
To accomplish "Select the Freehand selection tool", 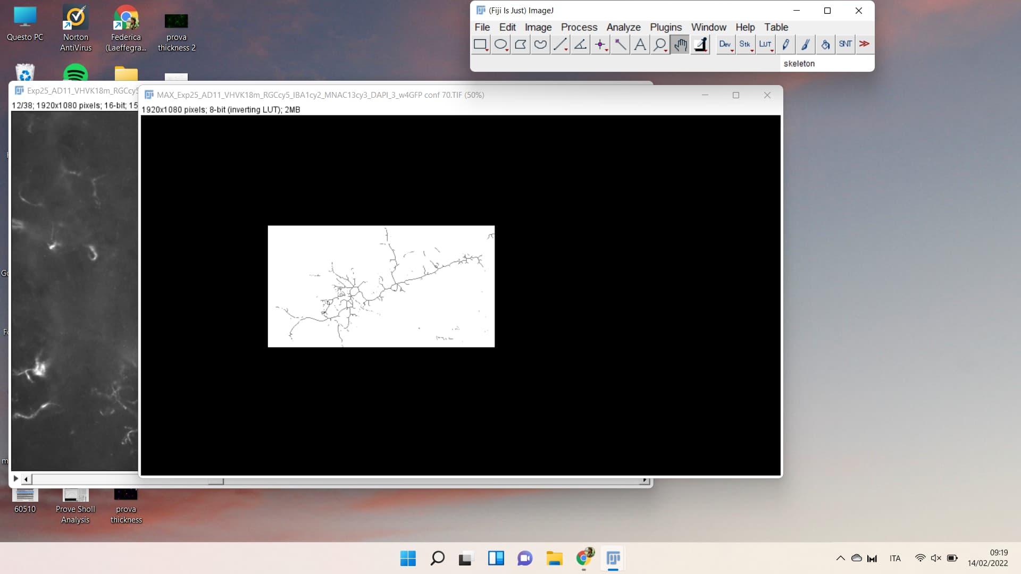I will click(540, 45).
